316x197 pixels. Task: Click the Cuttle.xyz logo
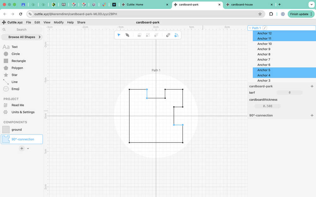12,22
